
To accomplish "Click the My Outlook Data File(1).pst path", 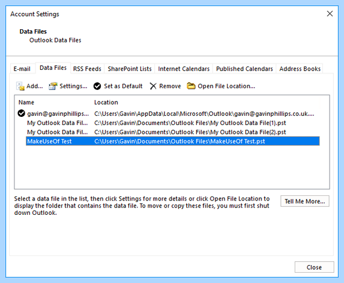I will pos(190,123).
